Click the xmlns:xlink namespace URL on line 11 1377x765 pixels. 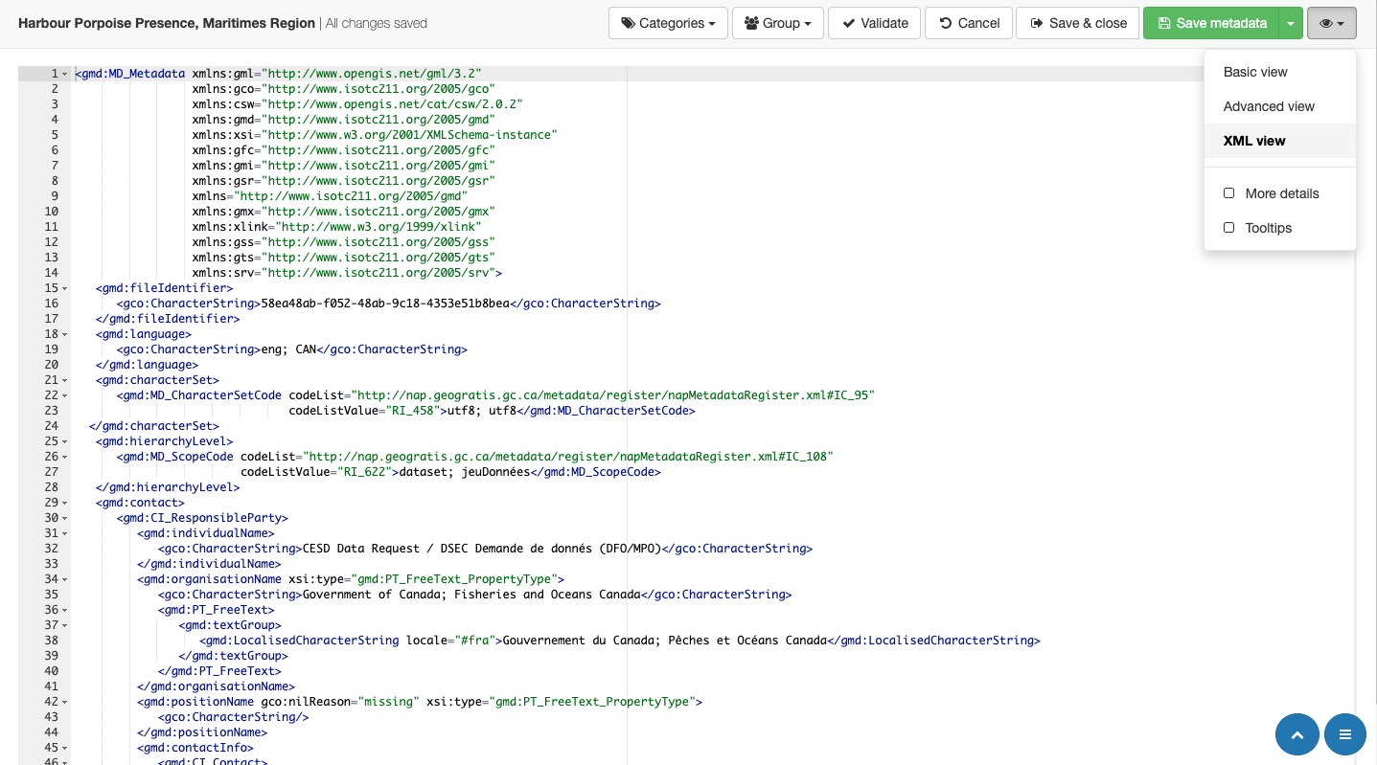378,227
